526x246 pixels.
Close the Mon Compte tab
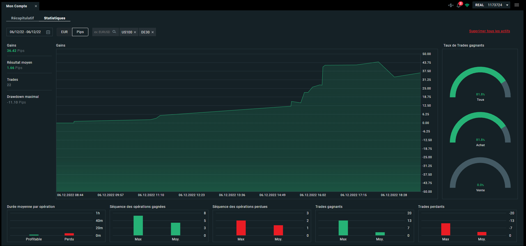coord(36,6)
